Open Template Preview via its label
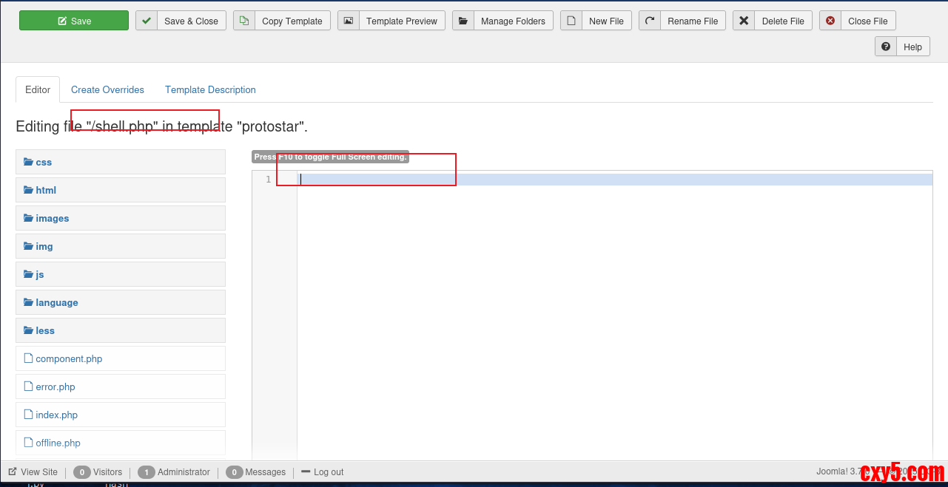Screen dimensions: 948x487 (402, 21)
